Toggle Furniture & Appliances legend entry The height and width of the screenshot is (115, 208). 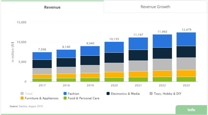[42, 98]
